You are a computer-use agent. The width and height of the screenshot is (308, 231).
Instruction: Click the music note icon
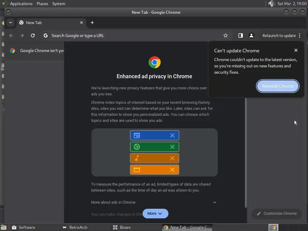click(x=137, y=158)
